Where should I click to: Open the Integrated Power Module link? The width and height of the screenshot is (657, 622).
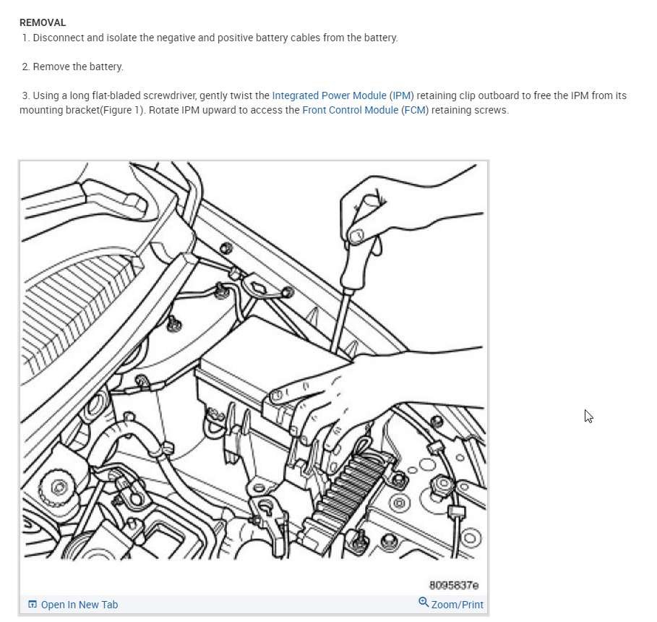click(329, 95)
